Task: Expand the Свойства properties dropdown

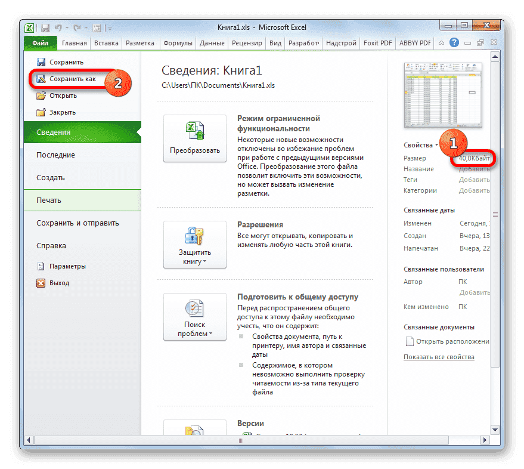Action: tap(427, 145)
